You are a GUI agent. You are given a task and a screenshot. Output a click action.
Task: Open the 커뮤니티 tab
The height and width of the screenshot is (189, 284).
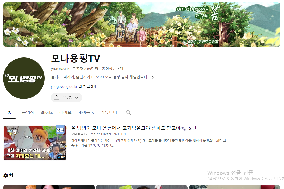pyautogui.click(x=109, y=113)
